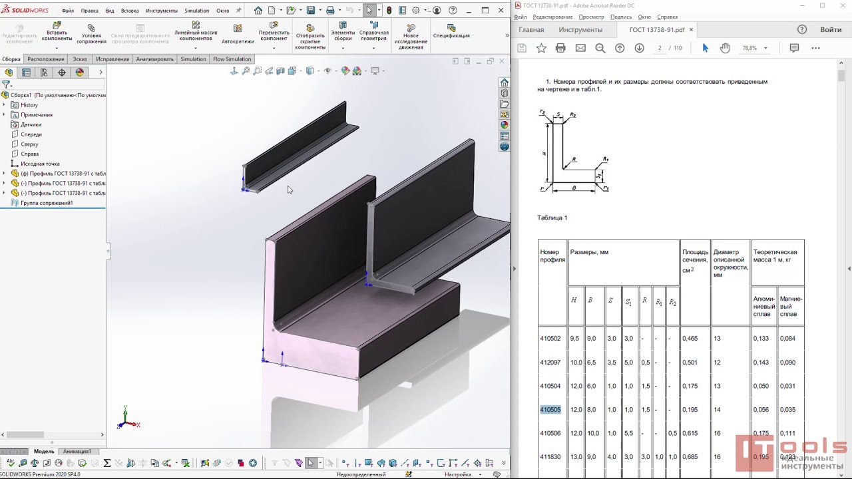Click page number field in Acrobat toolbar

point(660,48)
